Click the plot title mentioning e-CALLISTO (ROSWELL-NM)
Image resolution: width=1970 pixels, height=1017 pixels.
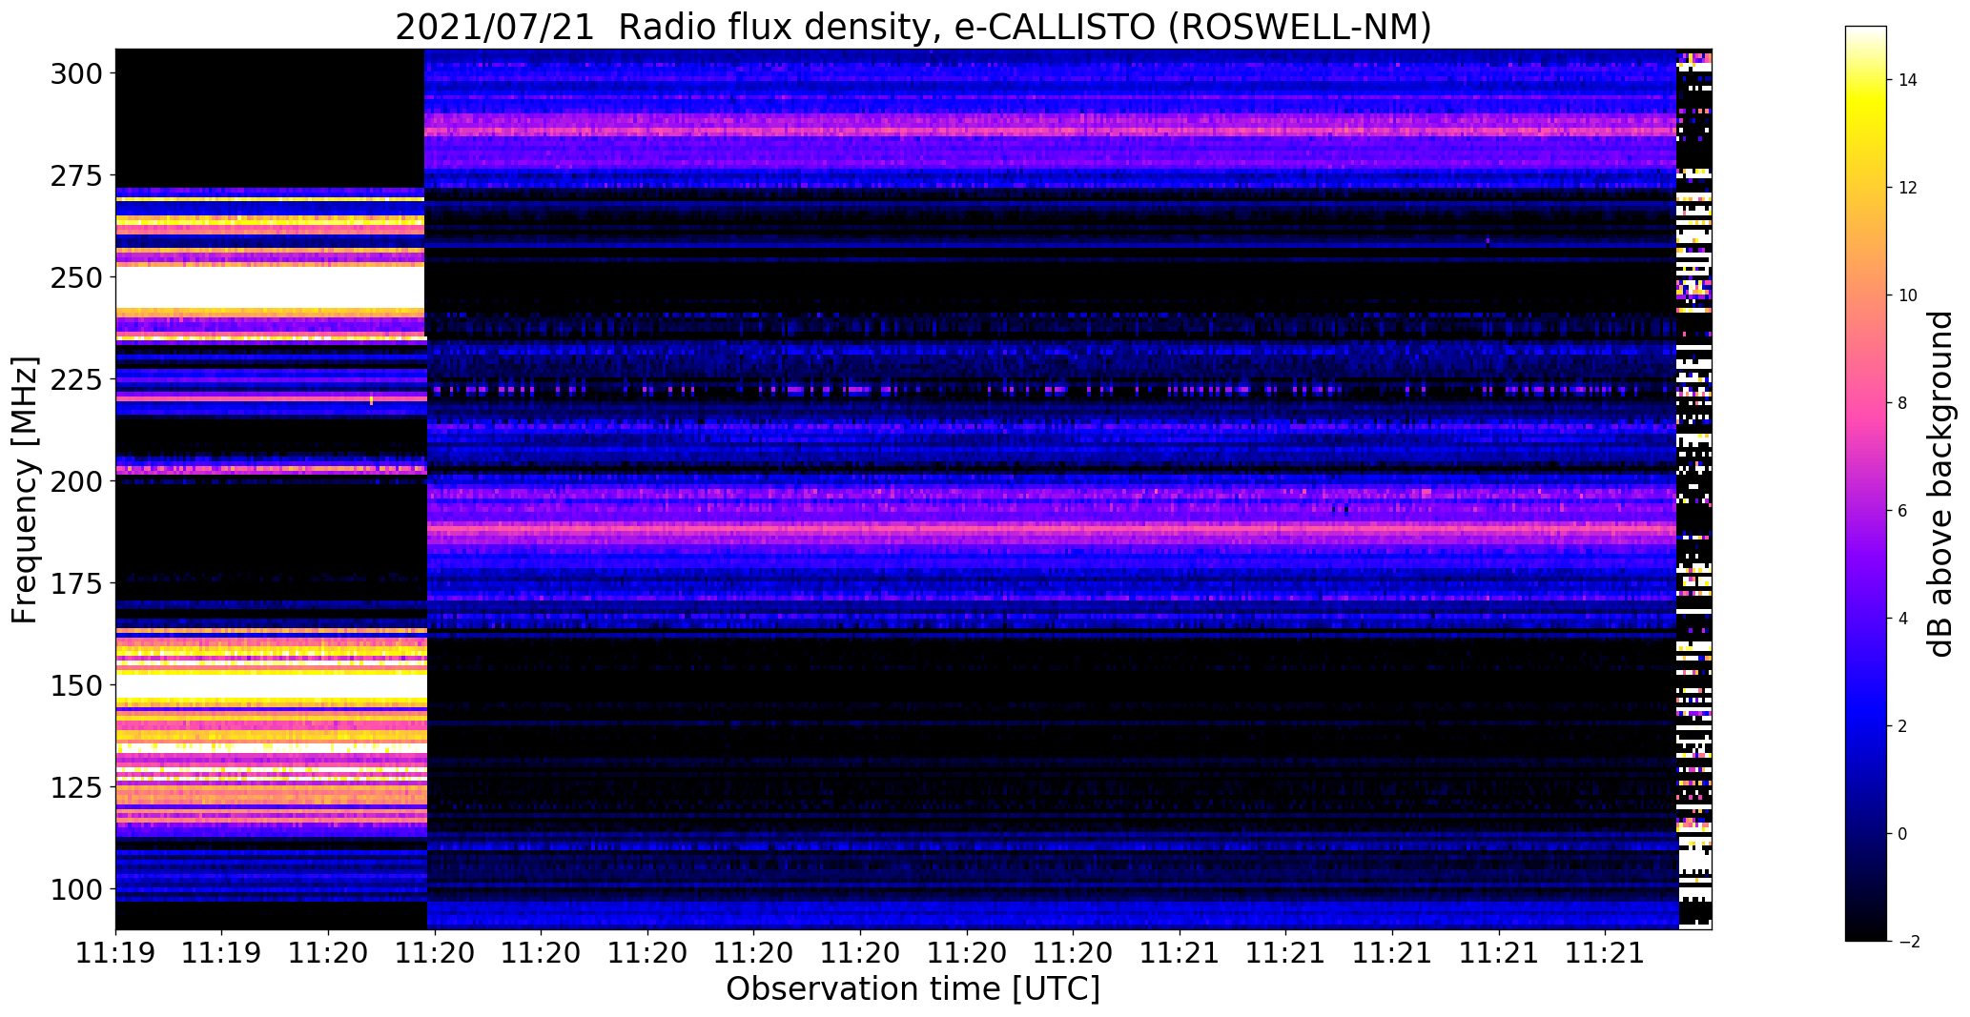point(913,26)
